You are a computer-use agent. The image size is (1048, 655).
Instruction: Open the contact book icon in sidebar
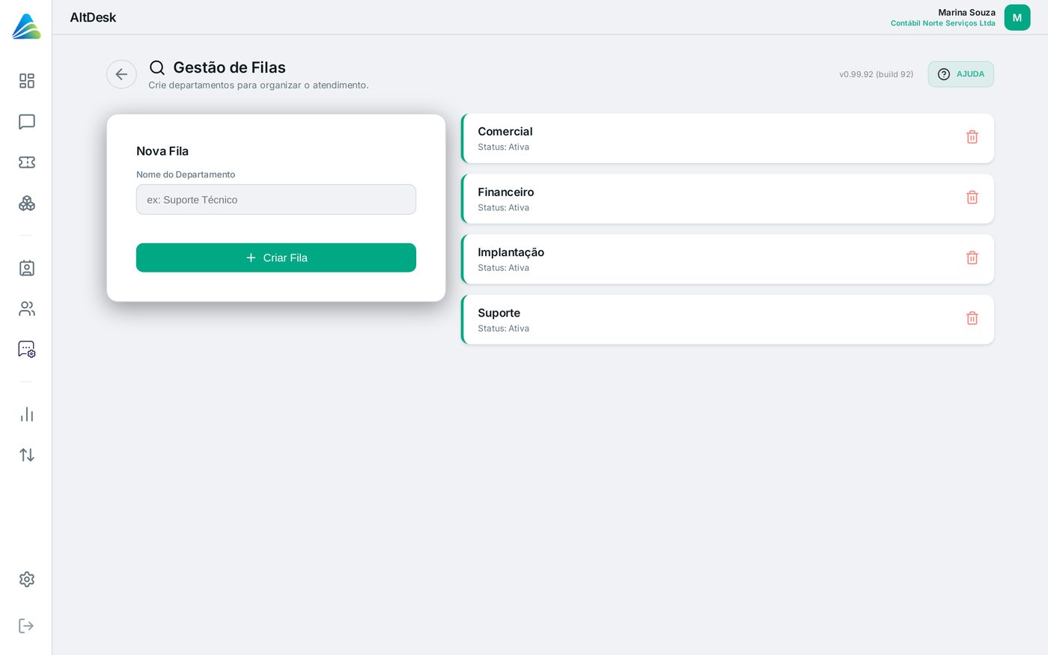[27, 268]
